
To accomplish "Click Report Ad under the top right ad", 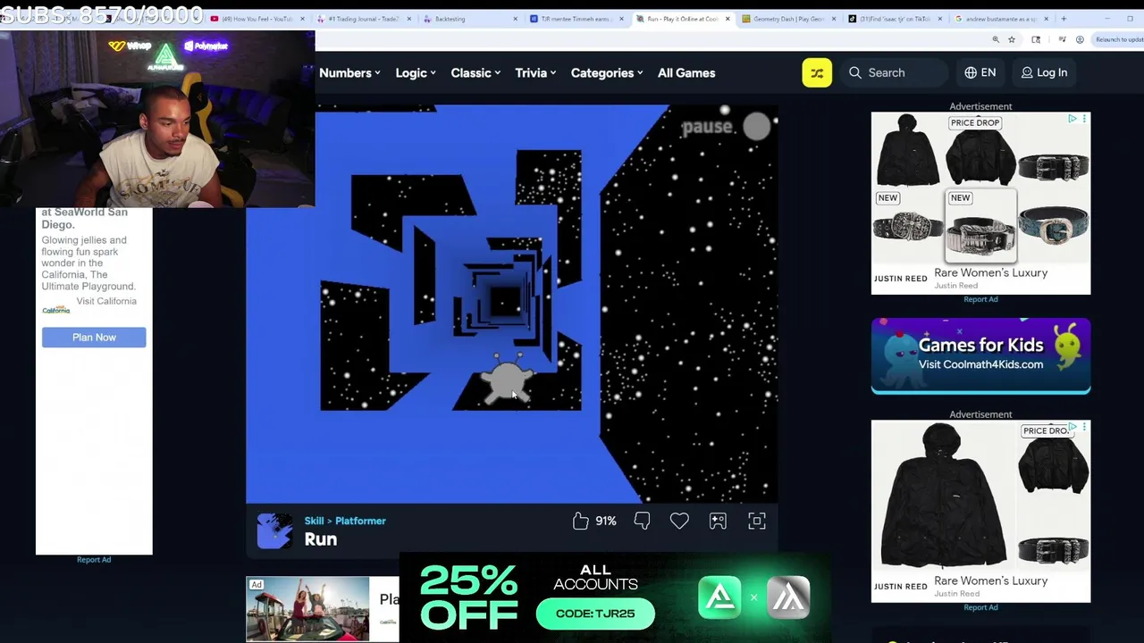I will (980, 299).
